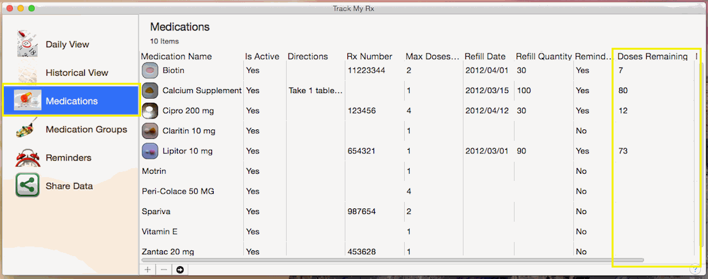Click the Lipitor 10 mg pill image
This screenshot has height=279, width=708.
tap(149, 151)
